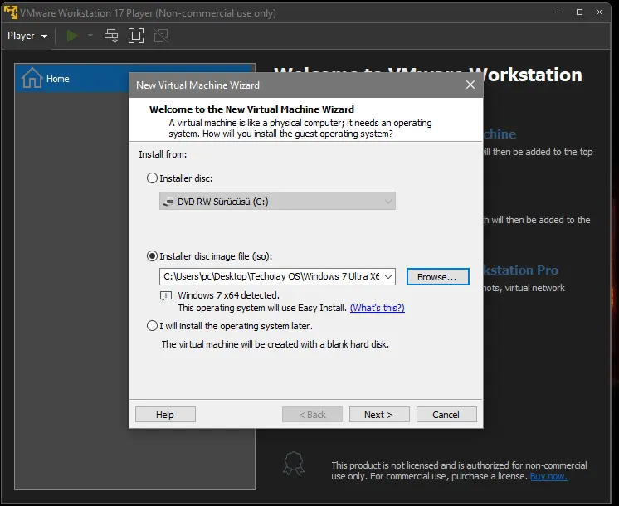Click the license ribbon badge icon
Image resolution: width=619 pixels, height=506 pixels.
pyautogui.click(x=294, y=464)
